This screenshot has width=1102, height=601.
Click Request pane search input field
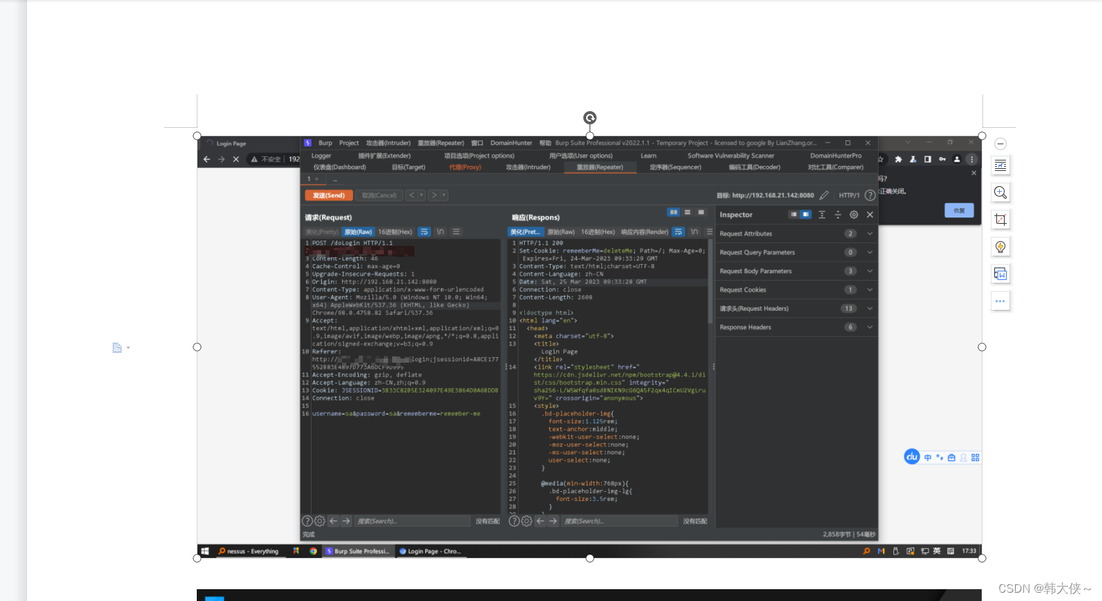pyautogui.click(x=412, y=521)
